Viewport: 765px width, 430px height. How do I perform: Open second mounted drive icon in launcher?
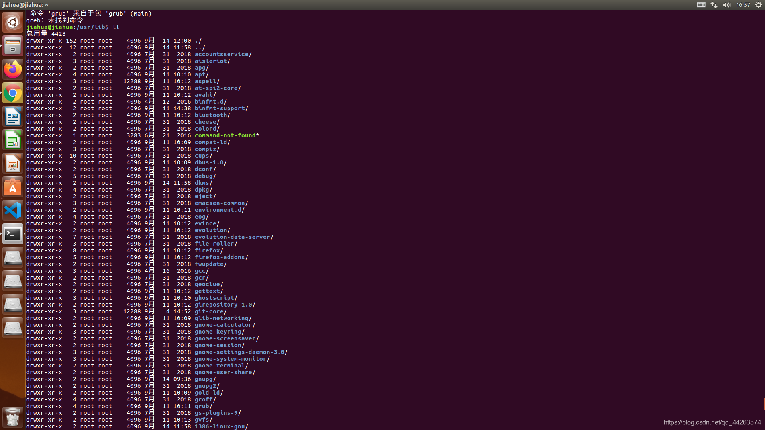(x=13, y=281)
